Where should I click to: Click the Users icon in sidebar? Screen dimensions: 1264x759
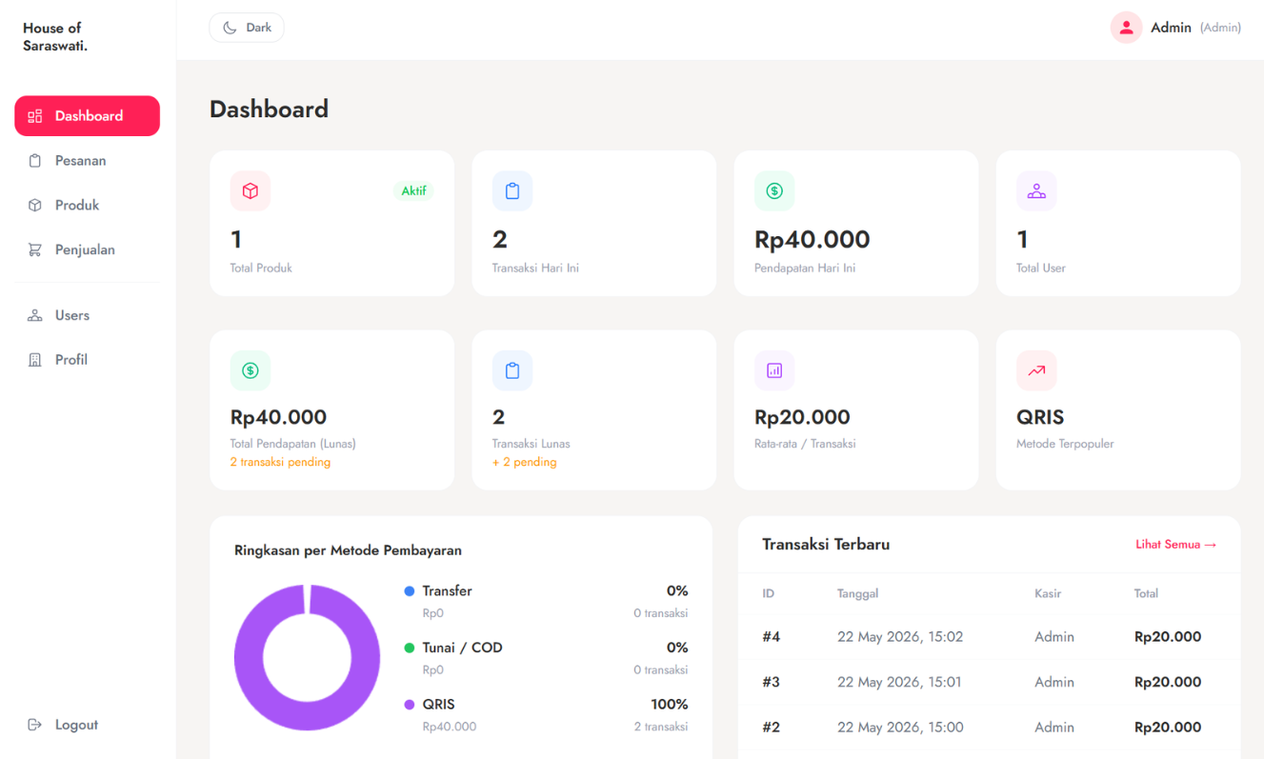(x=35, y=315)
